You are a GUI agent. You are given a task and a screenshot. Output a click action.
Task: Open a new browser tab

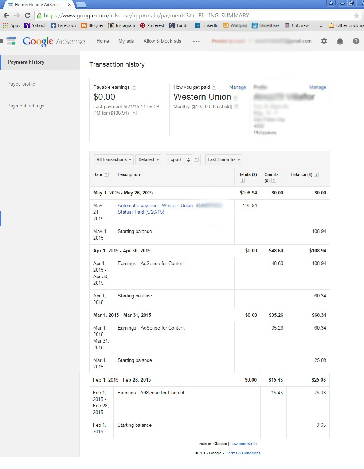point(81,5)
